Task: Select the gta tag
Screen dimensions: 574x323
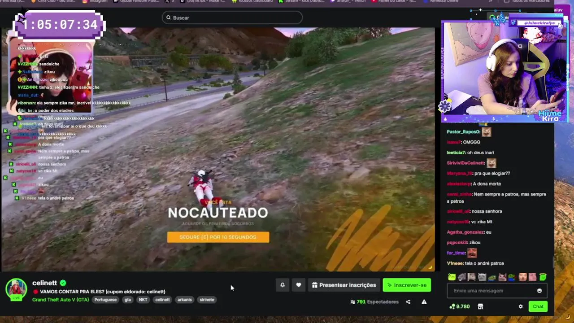Action: pos(128,300)
